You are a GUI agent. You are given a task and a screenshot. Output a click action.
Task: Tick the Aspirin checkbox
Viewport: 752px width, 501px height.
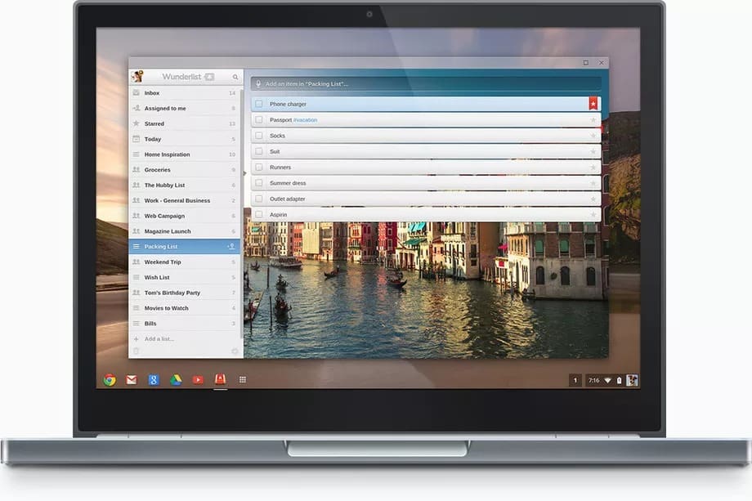(x=259, y=215)
